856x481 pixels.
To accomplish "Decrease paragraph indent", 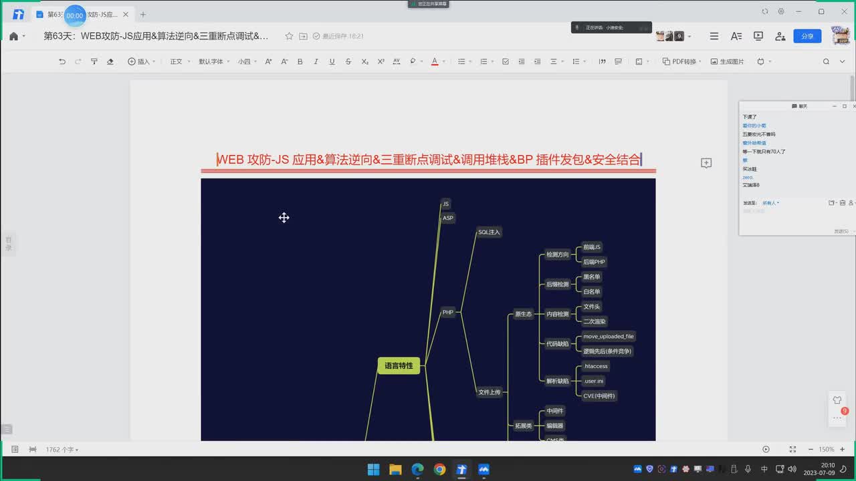I will coord(522,61).
